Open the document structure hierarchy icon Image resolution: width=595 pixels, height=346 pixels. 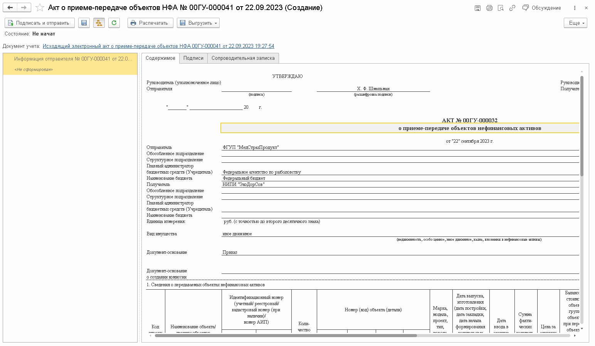[99, 23]
